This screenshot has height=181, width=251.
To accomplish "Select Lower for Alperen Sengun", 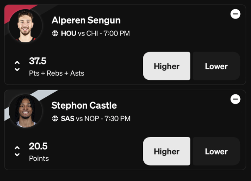I will click(216, 66).
